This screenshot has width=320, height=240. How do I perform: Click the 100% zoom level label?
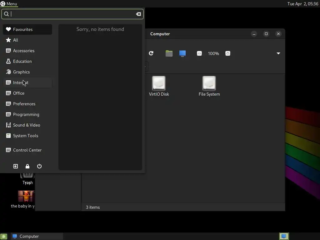tap(213, 53)
